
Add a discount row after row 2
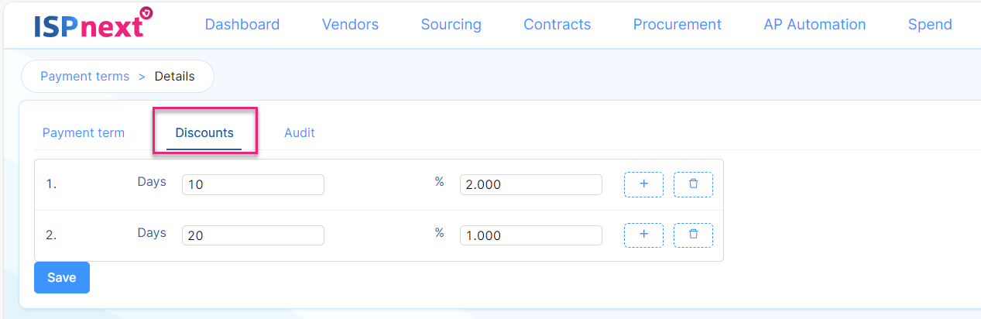click(643, 235)
